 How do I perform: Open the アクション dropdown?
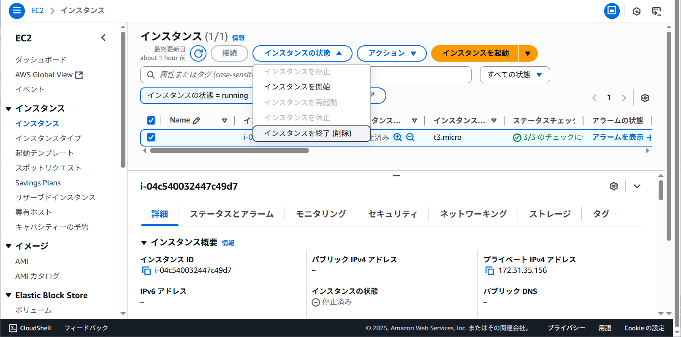[x=391, y=54]
